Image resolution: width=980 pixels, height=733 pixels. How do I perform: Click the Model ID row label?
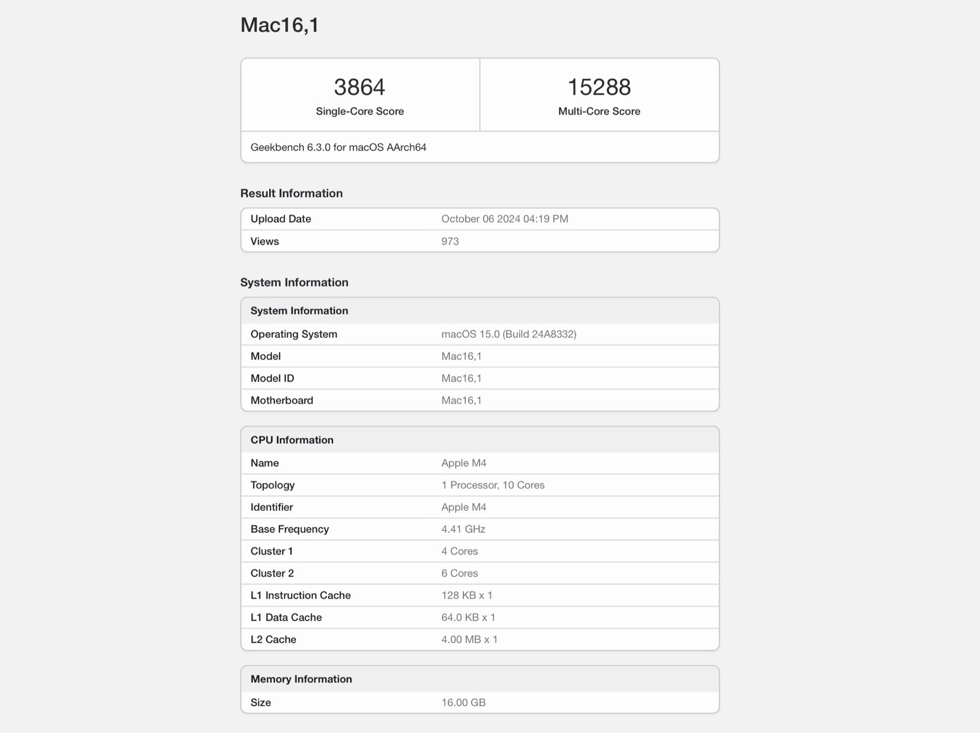pos(272,378)
